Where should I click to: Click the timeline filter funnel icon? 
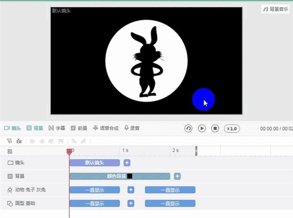tap(9, 141)
